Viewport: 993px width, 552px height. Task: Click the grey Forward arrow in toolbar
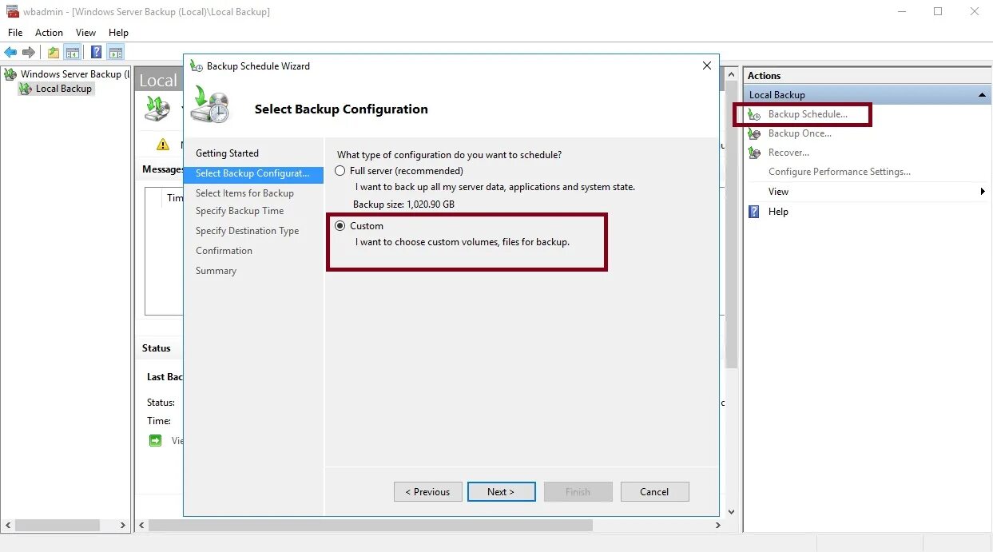point(29,53)
